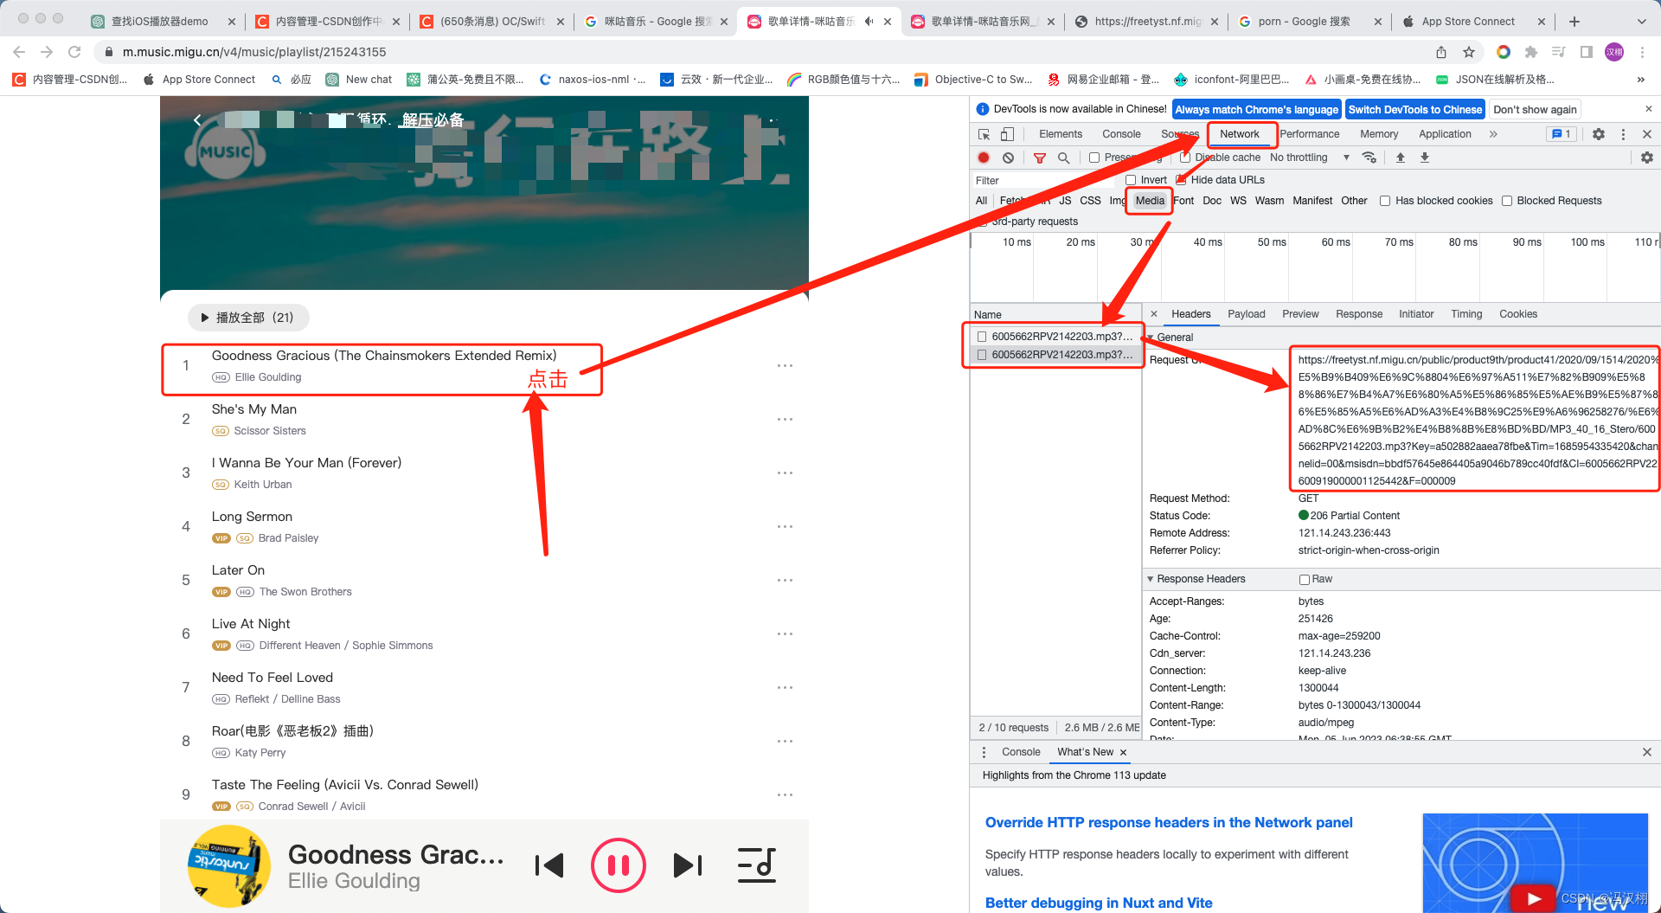Open DevTools three-dot customize menu
The width and height of the screenshot is (1661, 913).
point(1623,134)
